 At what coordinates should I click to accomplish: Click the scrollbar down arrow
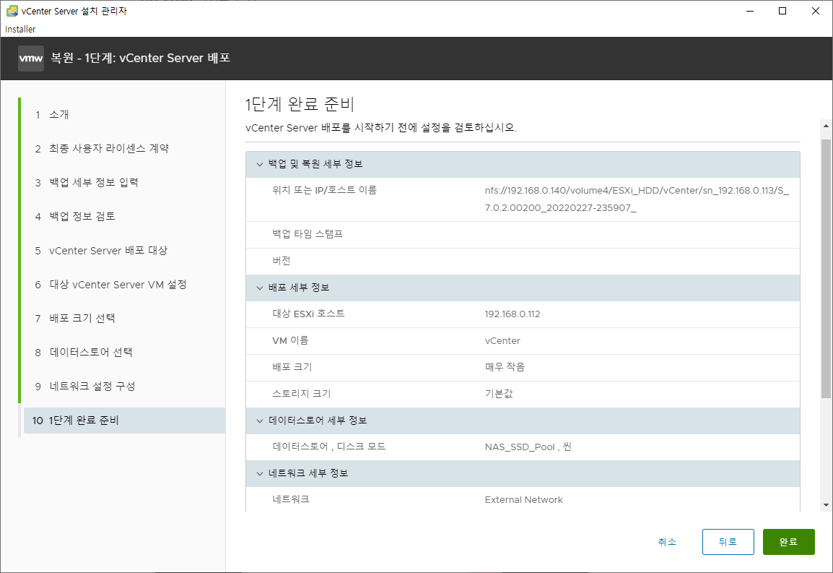tap(826, 505)
